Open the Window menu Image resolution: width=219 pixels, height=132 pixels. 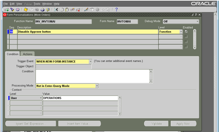47,4
